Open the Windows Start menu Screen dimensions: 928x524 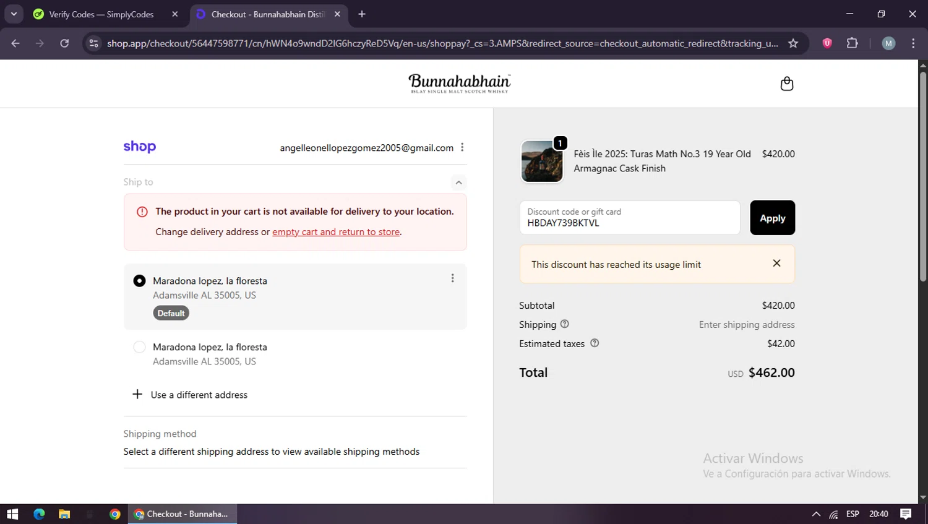tap(12, 514)
